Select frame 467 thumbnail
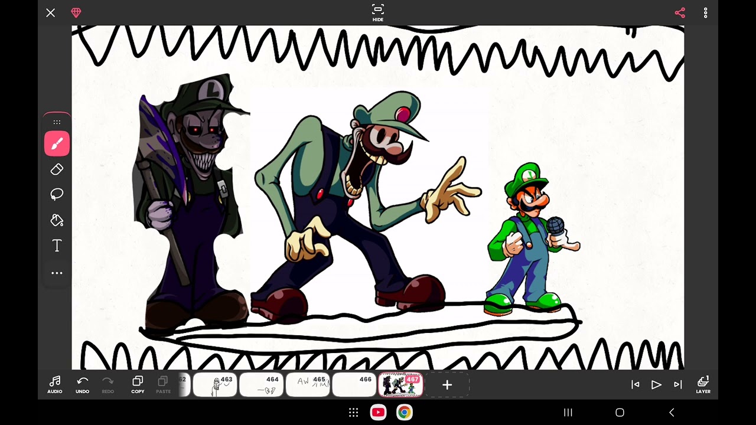756x425 pixels. pos(400,385)
